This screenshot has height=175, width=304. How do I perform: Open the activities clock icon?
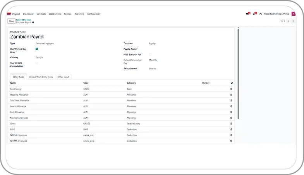254,14
